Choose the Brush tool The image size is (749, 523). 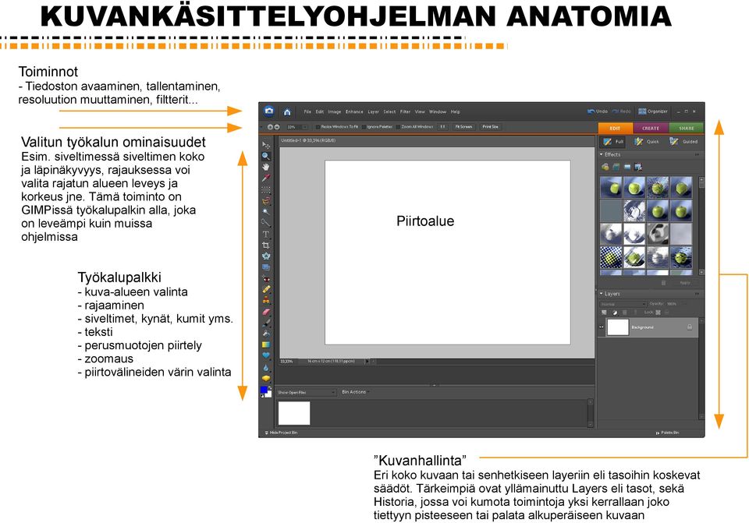(x=266, y=323)
